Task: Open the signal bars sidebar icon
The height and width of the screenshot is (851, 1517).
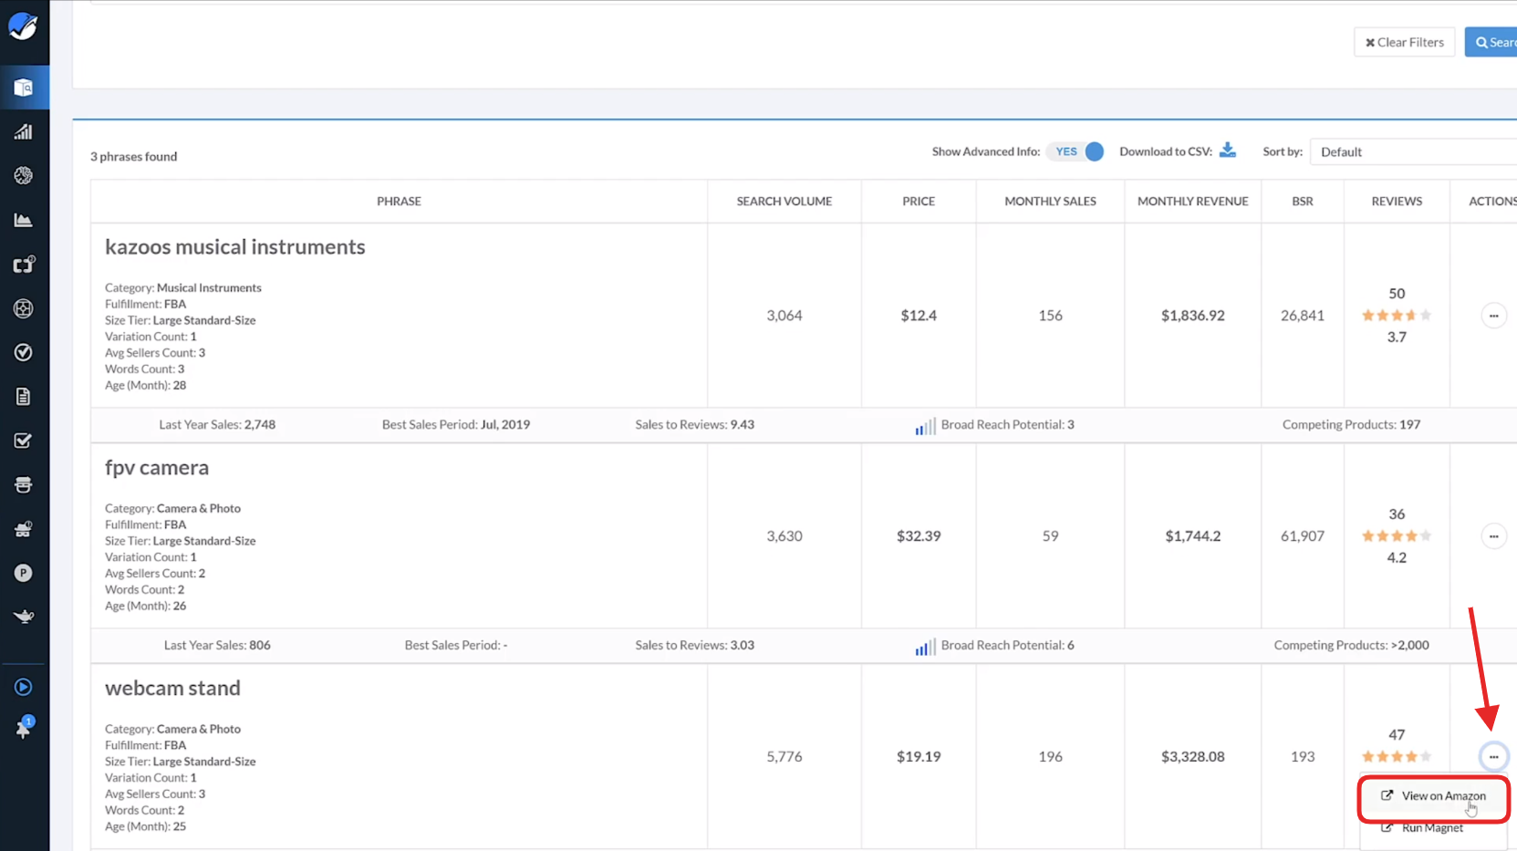Action: (x=24, y=131)
